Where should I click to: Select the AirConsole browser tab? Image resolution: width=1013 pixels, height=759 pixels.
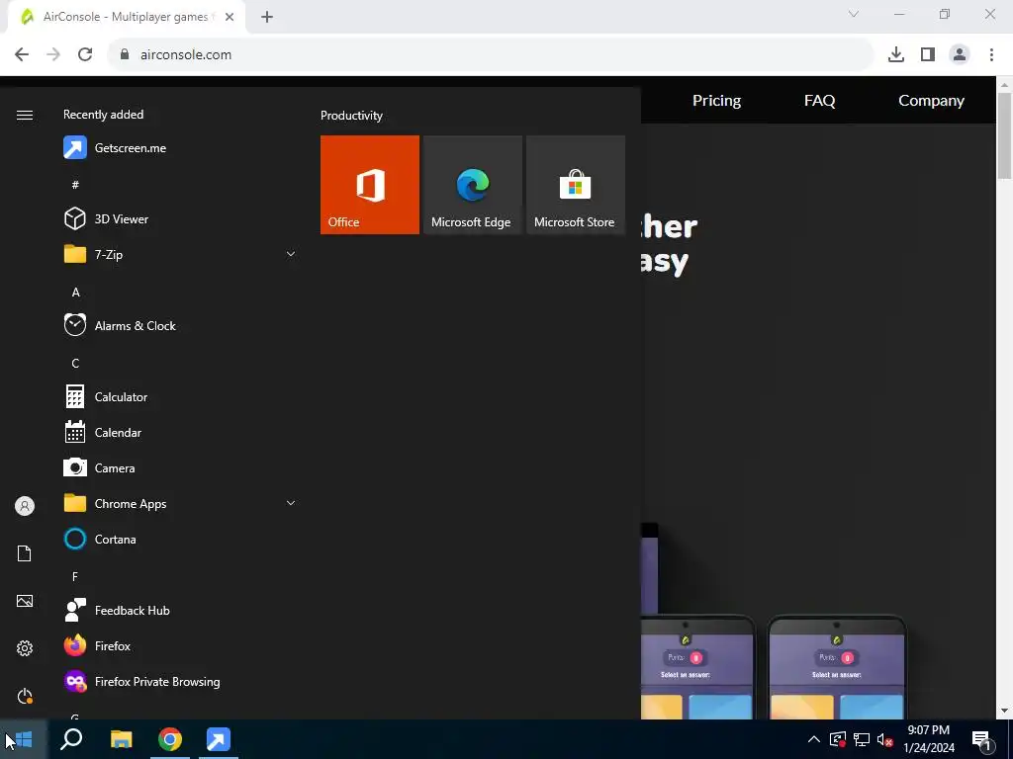tap(127, 18)
